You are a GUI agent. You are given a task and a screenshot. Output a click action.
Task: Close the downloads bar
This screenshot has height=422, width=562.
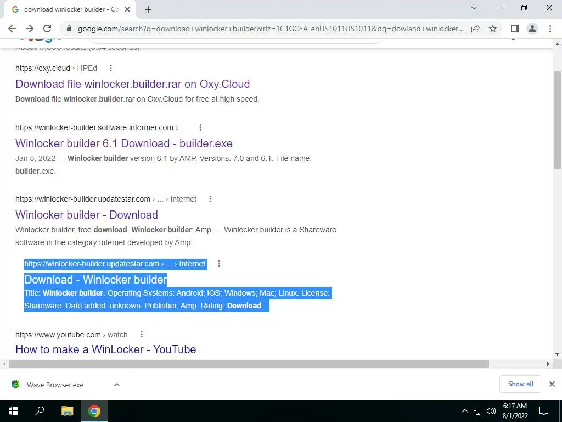[x=552, y=384]
